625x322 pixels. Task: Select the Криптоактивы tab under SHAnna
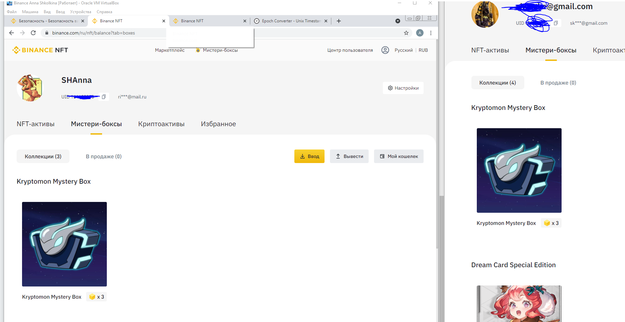tap(161, 124)
